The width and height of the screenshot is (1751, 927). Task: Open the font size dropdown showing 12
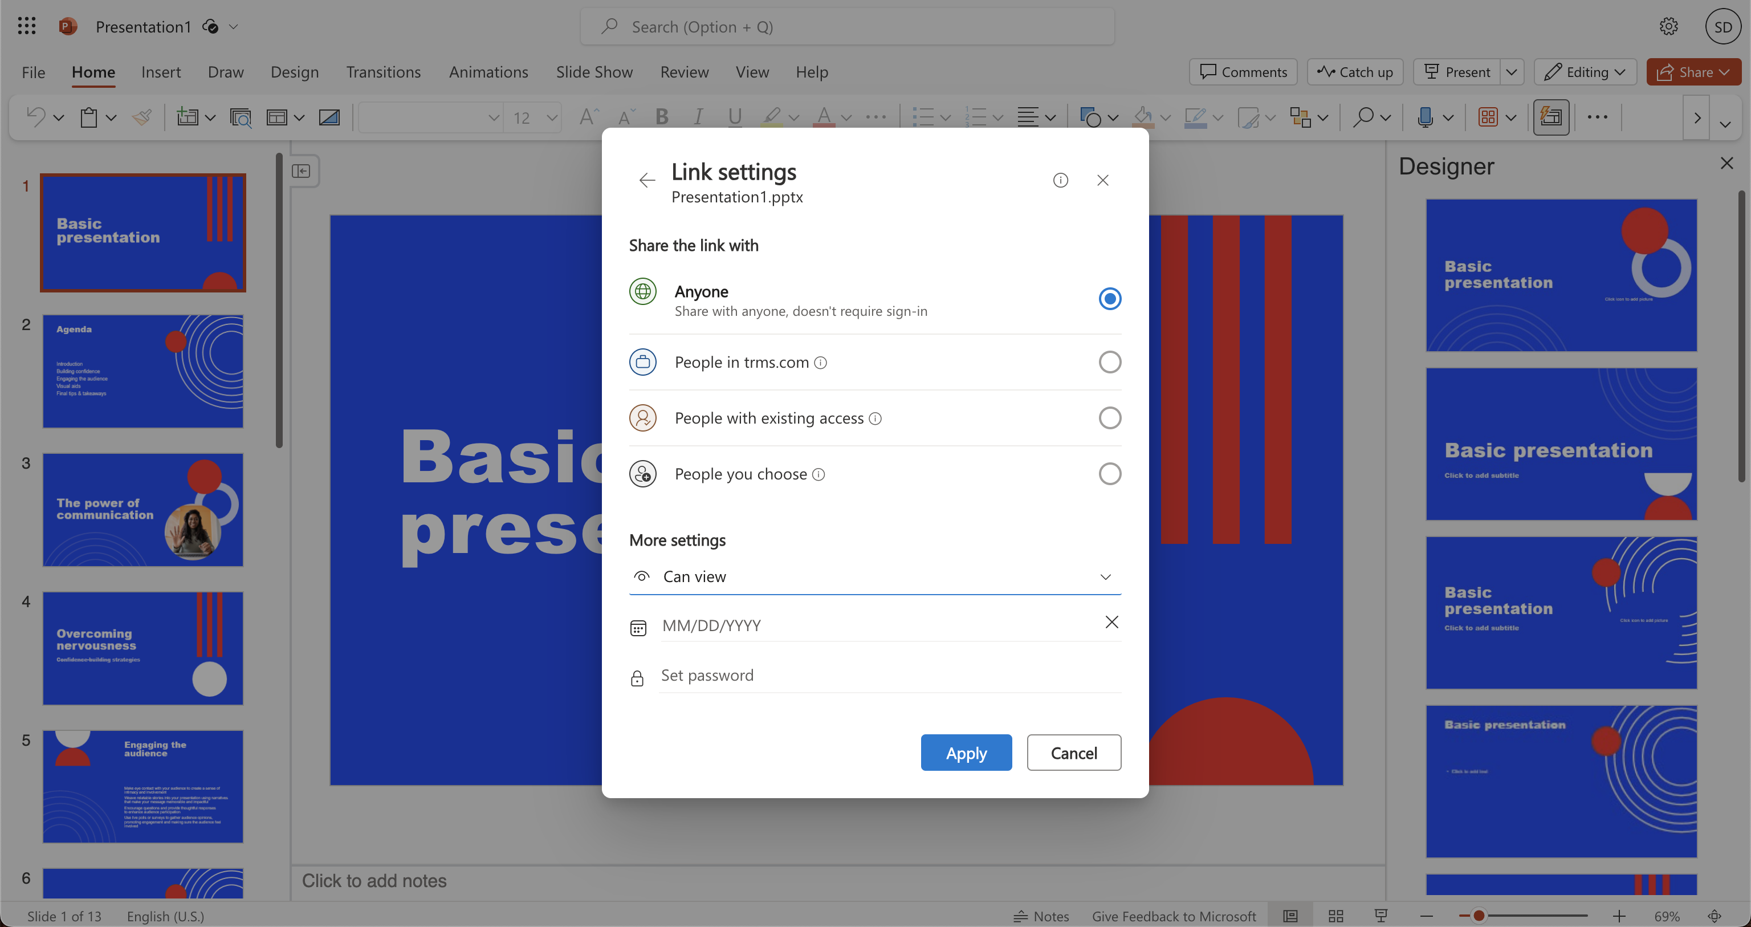pyautogui.click(x=552, y=117)
